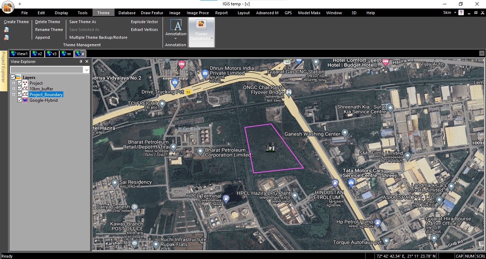486x259 pixels.
Task: Open the GPS ribbon tab
Action: [288, 13]
